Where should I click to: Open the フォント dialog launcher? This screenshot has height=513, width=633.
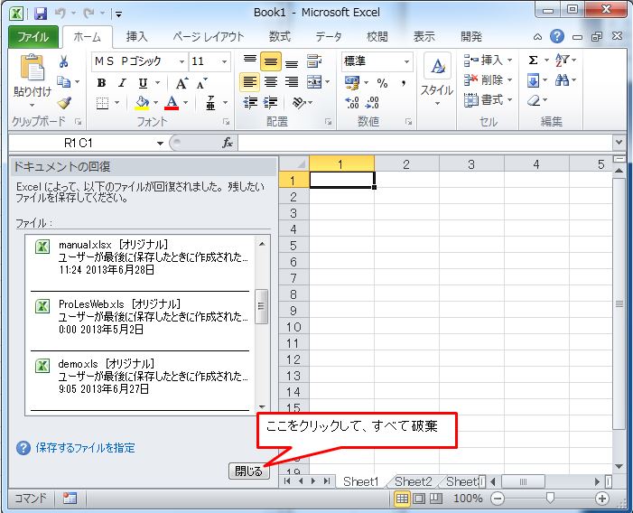226,122
